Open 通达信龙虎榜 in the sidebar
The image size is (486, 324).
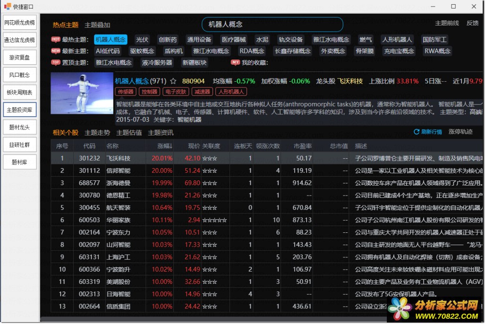tap(20, 40)
